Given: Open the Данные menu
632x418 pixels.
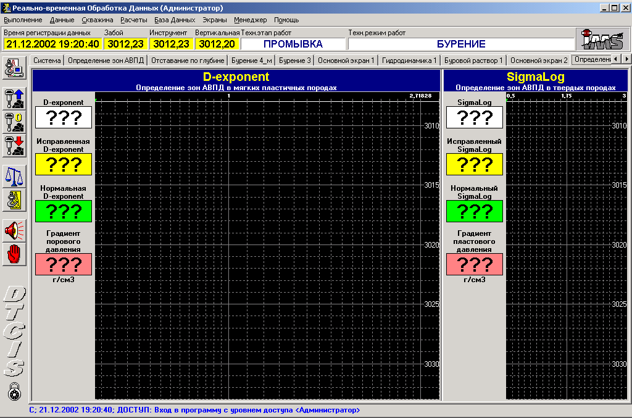Looking at the screenshot, I should tap(62, 20).
